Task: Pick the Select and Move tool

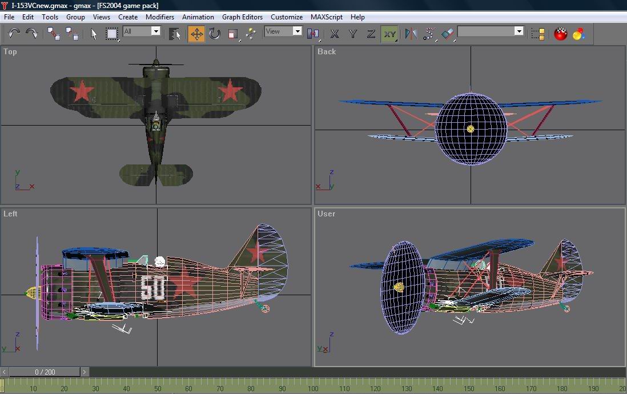Action: point(196,34)
